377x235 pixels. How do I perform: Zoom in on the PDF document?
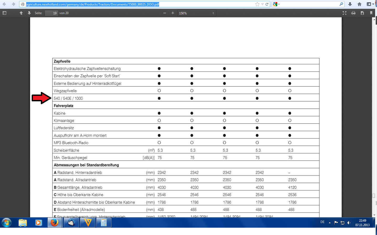tap(173, 13)
